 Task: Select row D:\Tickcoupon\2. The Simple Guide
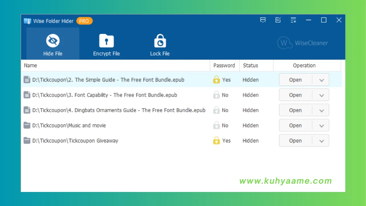pyautogui.click(x=182, y=80)
